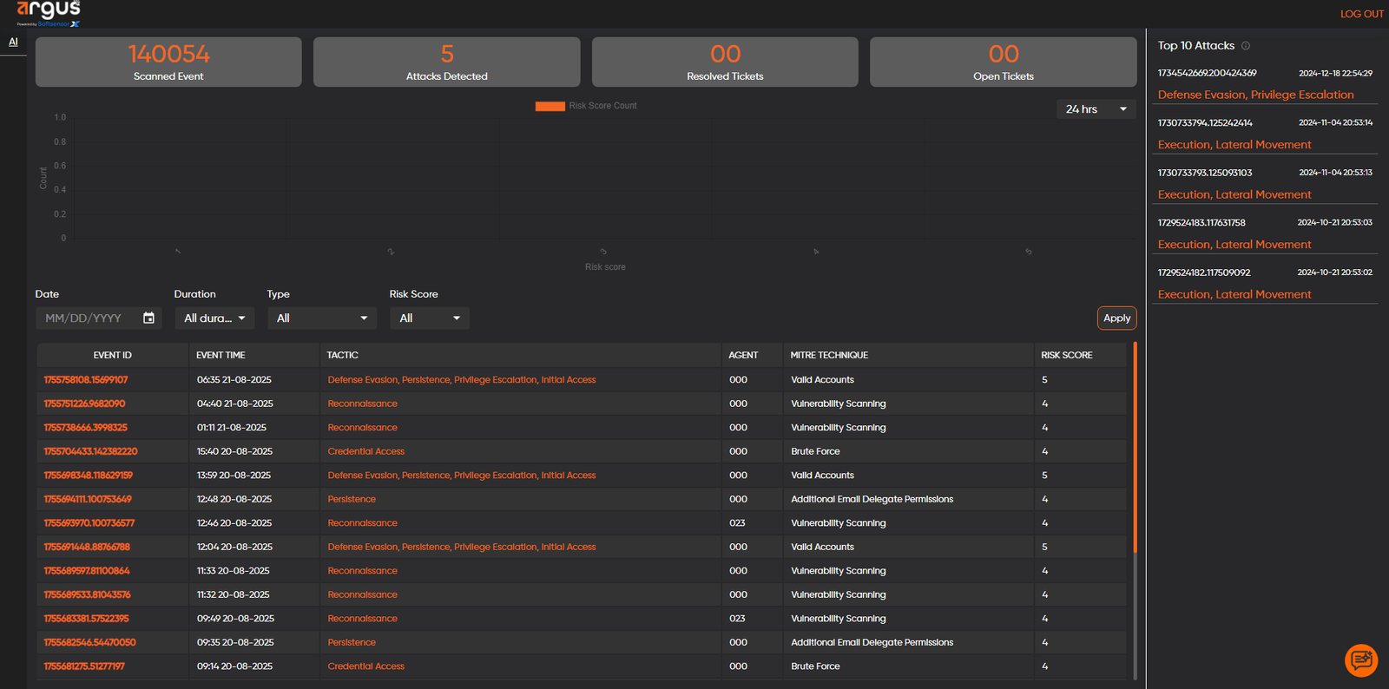Open event ID 1755758108.15699107
The height and width of the screenshot is (689, 1389).
pyautogui.click(x=86, y=380)
